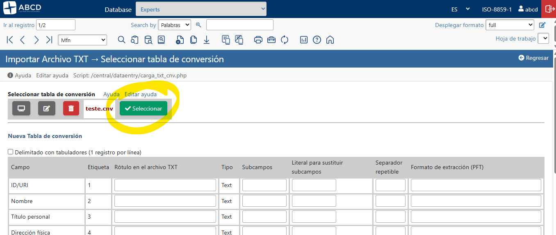Open the toolbox utilities icon
556x235 pixels.
[x=271, y=40]
